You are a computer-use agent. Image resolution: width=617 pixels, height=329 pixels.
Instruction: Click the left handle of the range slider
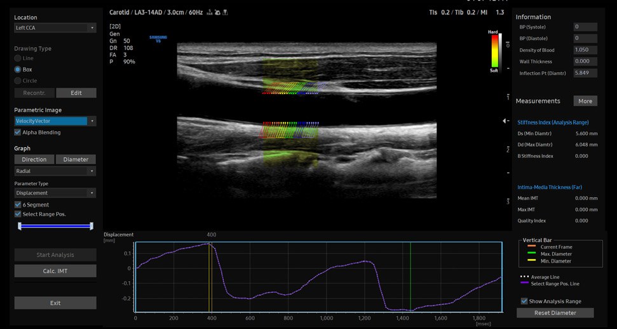(x=19, y=226)
